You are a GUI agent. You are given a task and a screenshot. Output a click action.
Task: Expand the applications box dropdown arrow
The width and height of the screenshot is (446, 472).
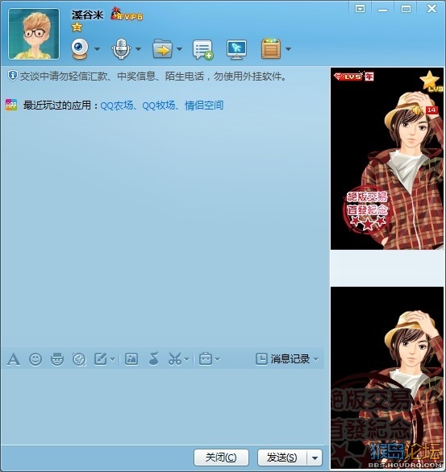[x=288, y=49]
